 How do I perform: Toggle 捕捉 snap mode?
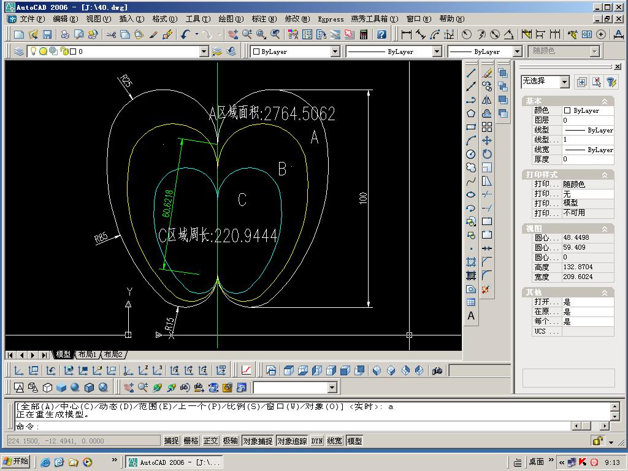click(171, 440)
